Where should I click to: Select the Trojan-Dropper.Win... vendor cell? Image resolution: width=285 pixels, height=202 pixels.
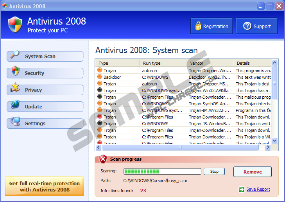pyautogui.click(x=210, y=71)
